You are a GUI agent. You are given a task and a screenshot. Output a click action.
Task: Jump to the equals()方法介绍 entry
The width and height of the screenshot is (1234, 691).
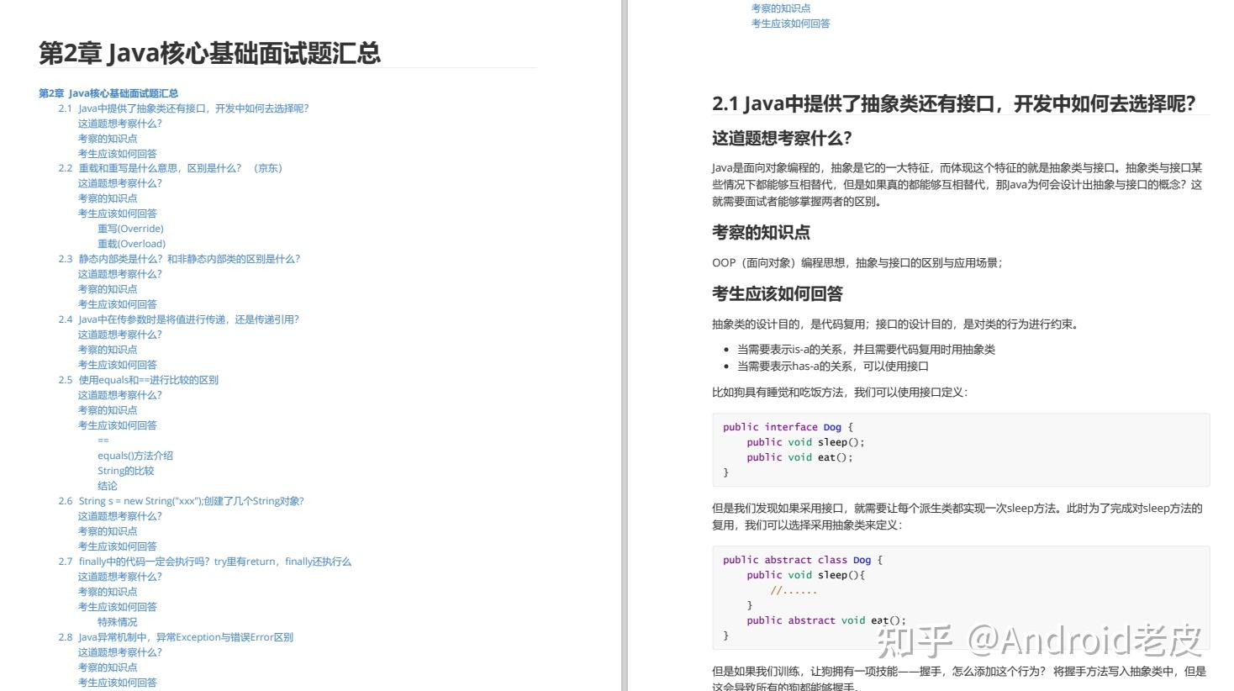tap(135, 456)
